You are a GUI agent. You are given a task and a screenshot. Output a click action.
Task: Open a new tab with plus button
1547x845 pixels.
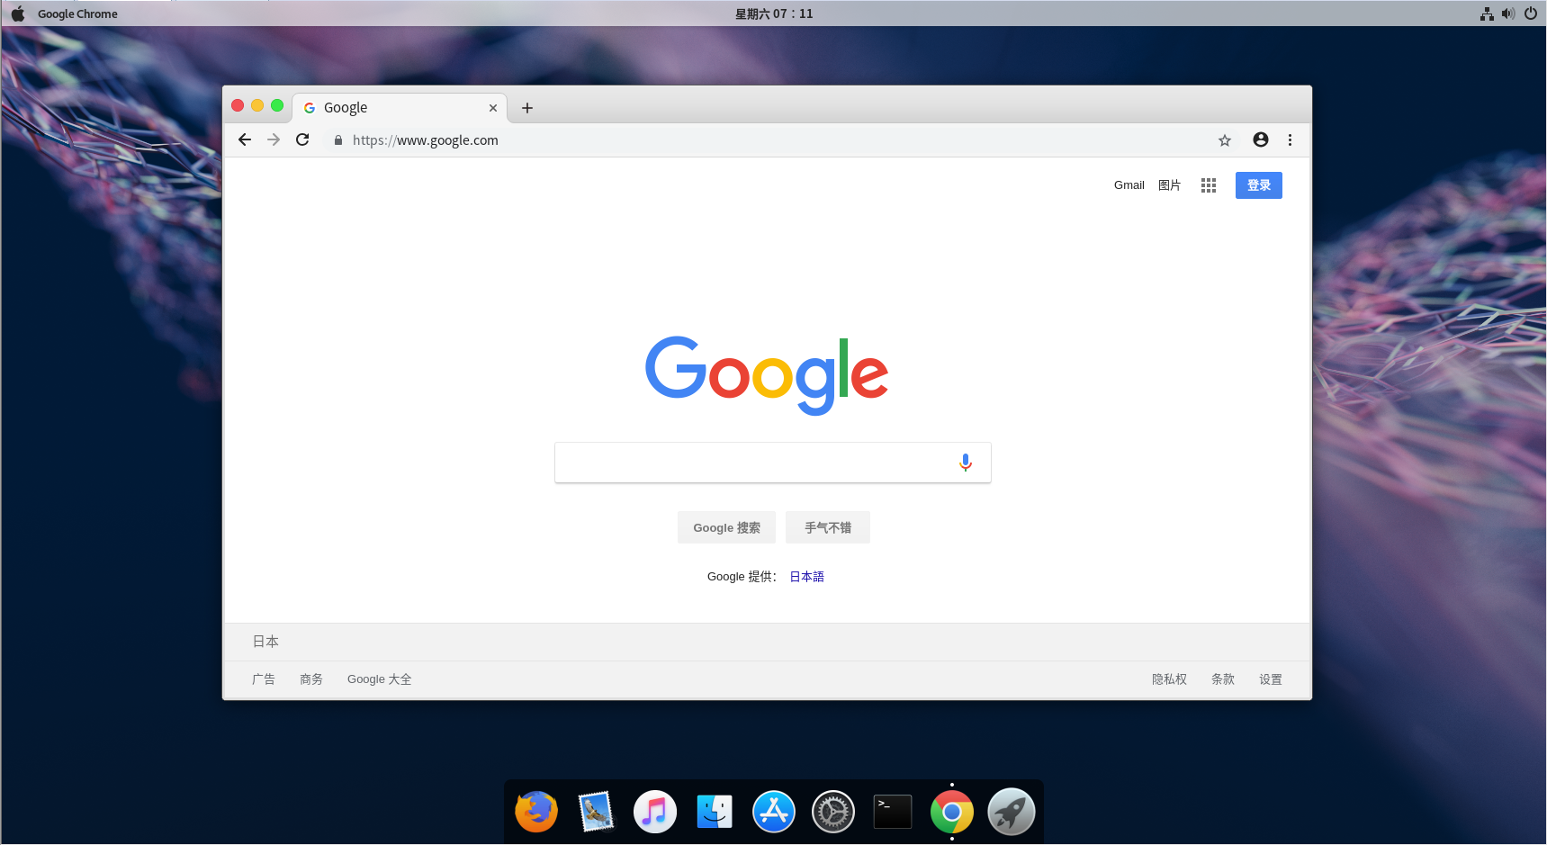point(527,108)
